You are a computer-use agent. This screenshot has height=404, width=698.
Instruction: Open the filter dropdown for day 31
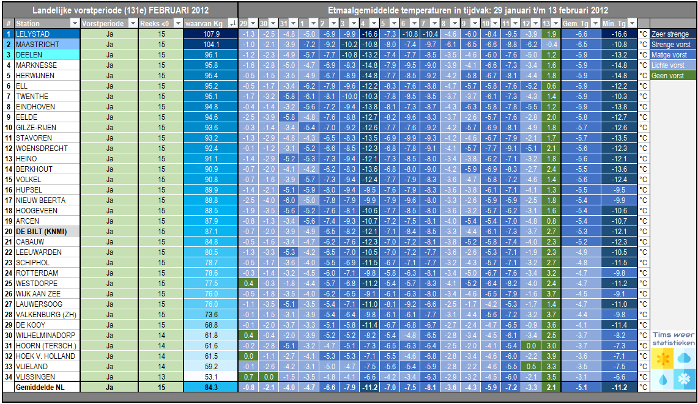point(293,24)
